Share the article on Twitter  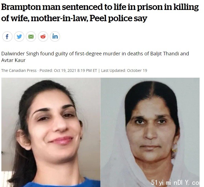tap(19, 36)
